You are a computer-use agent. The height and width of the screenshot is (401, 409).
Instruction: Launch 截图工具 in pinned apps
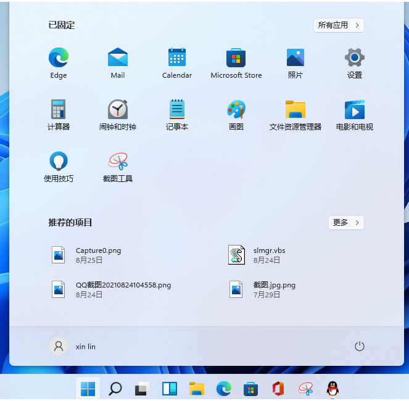pyautogui.click(x=118, y=167)
